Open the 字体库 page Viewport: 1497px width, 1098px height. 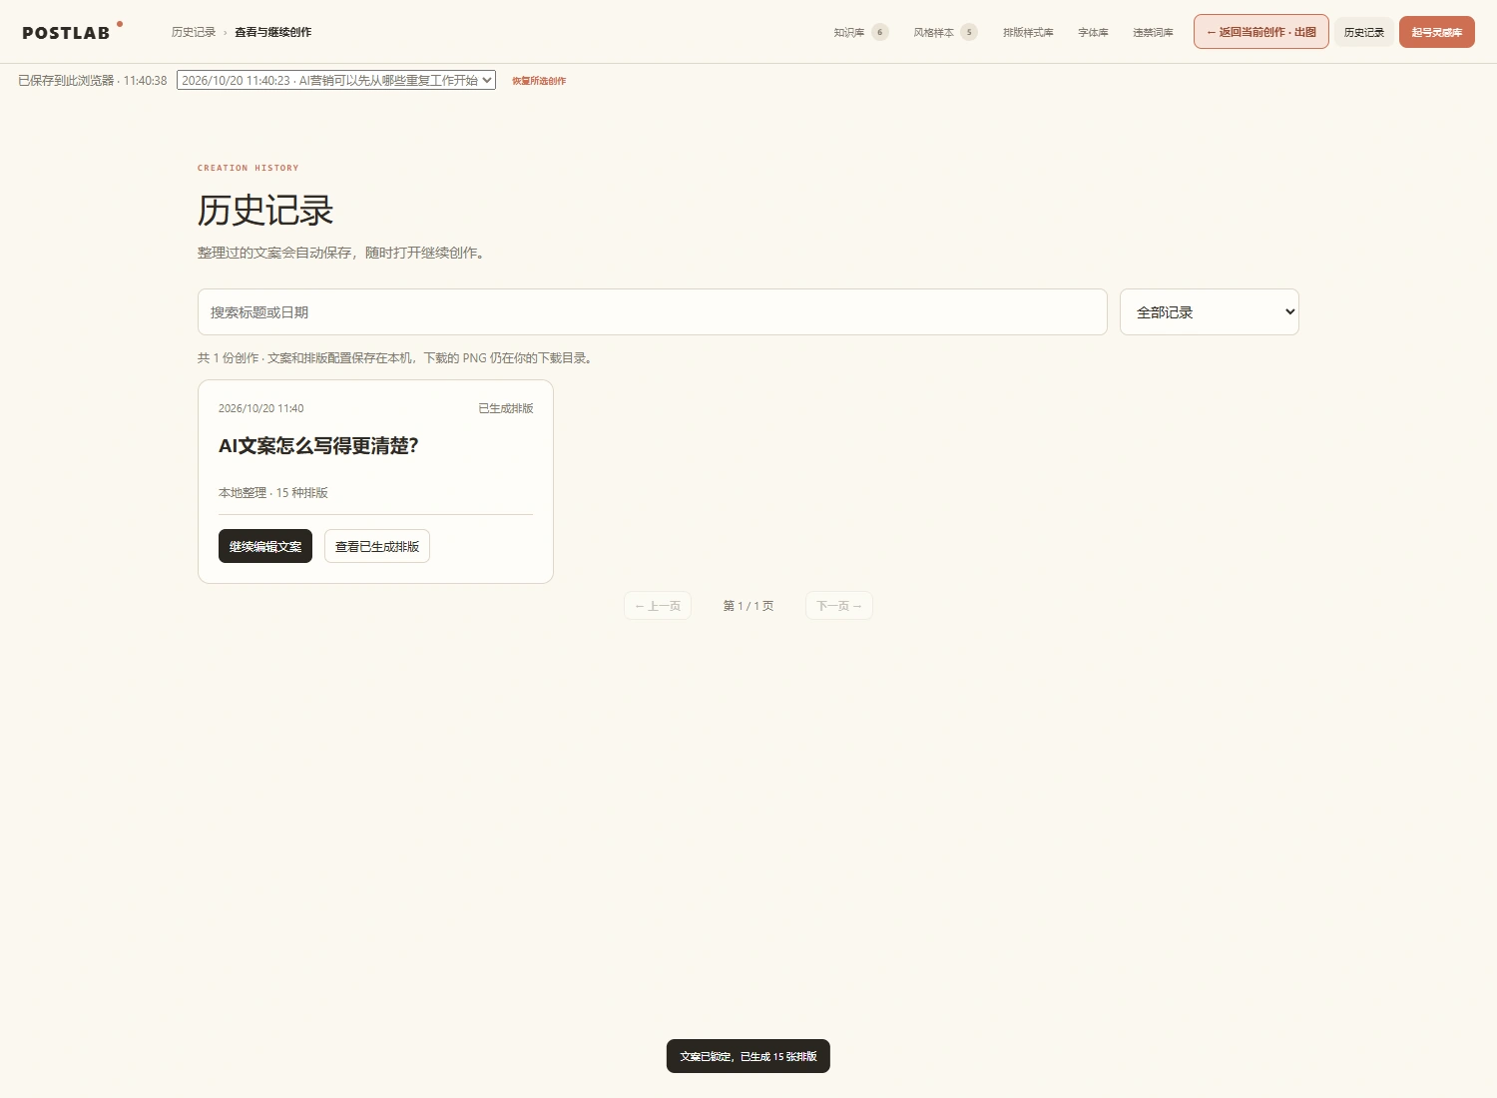pyautogui.click(x=1093, y=32)
